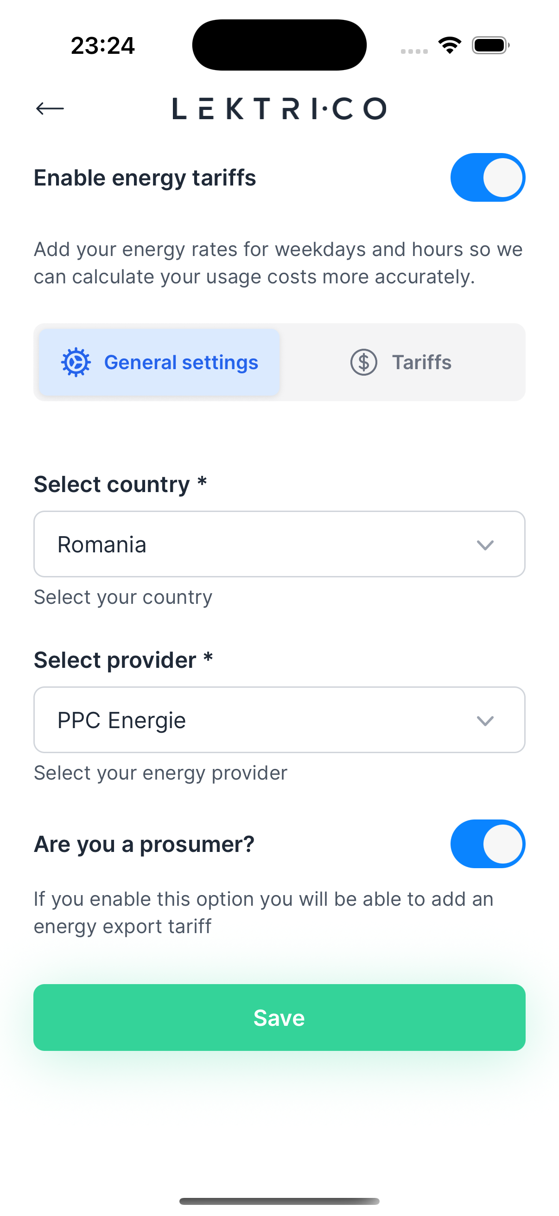Disable the Enable energy tariffs switch
The height and width of the screenshot is (1216, 559).
488,178
